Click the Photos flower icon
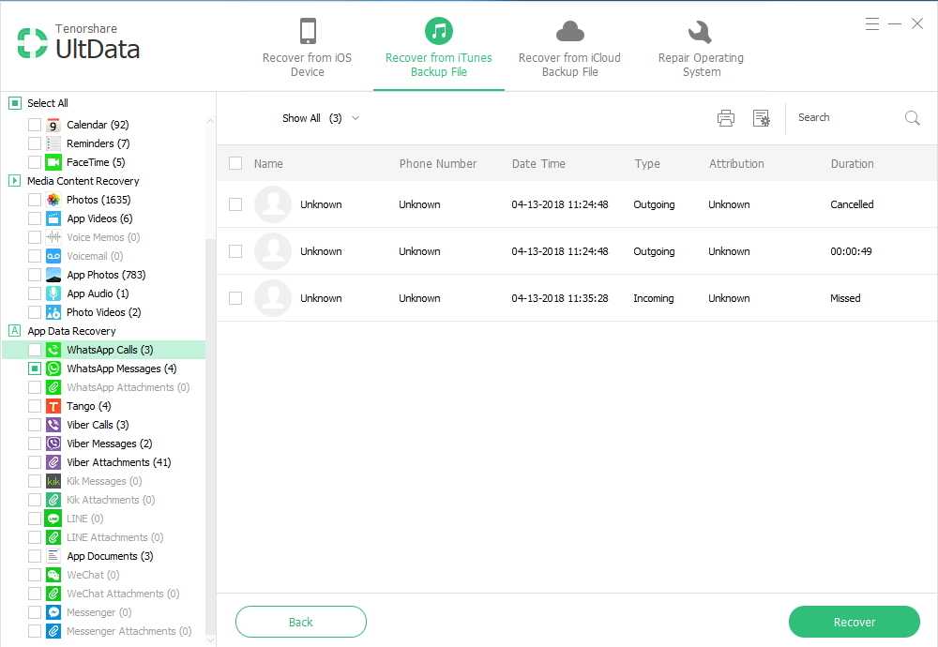This screenshot has height=647, width=938. tap(53, 200)
